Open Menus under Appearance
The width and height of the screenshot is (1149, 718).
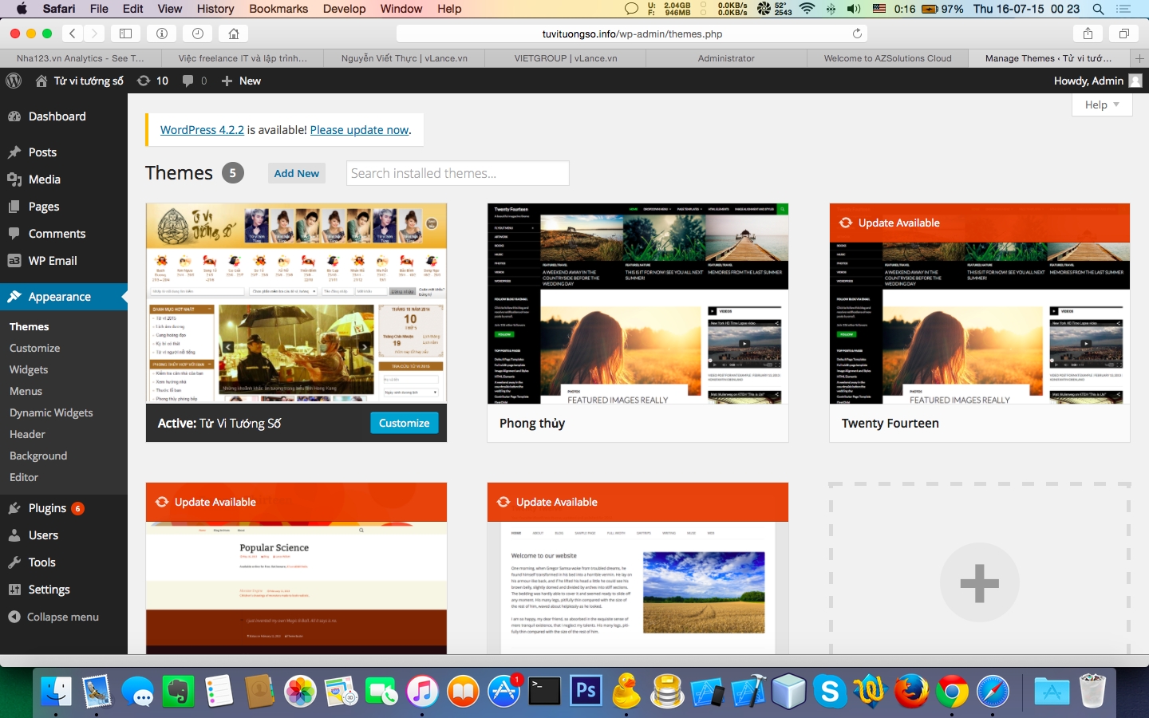(x=26, y=391)
